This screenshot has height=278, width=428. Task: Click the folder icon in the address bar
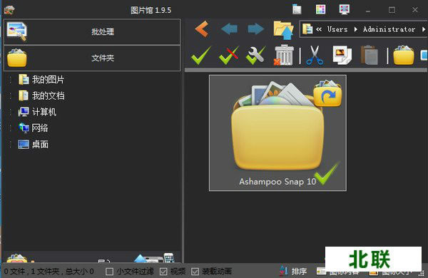coord(307,29)
